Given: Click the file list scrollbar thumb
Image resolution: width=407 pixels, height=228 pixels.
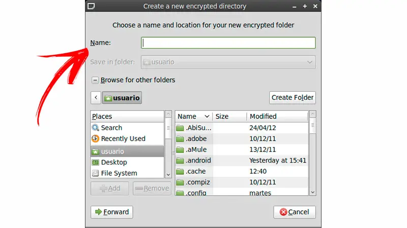Looking at the screenshot, I should [x=313, y=125].
